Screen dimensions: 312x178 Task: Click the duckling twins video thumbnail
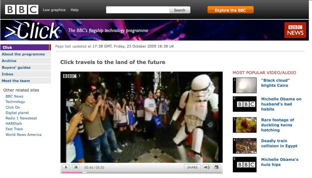(x=245, y=125)
